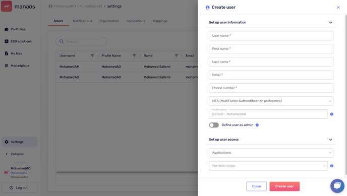Click the Profile Name column filter icon
The height and width of the screenshot is (196, 347).
[x=134, y=56]
